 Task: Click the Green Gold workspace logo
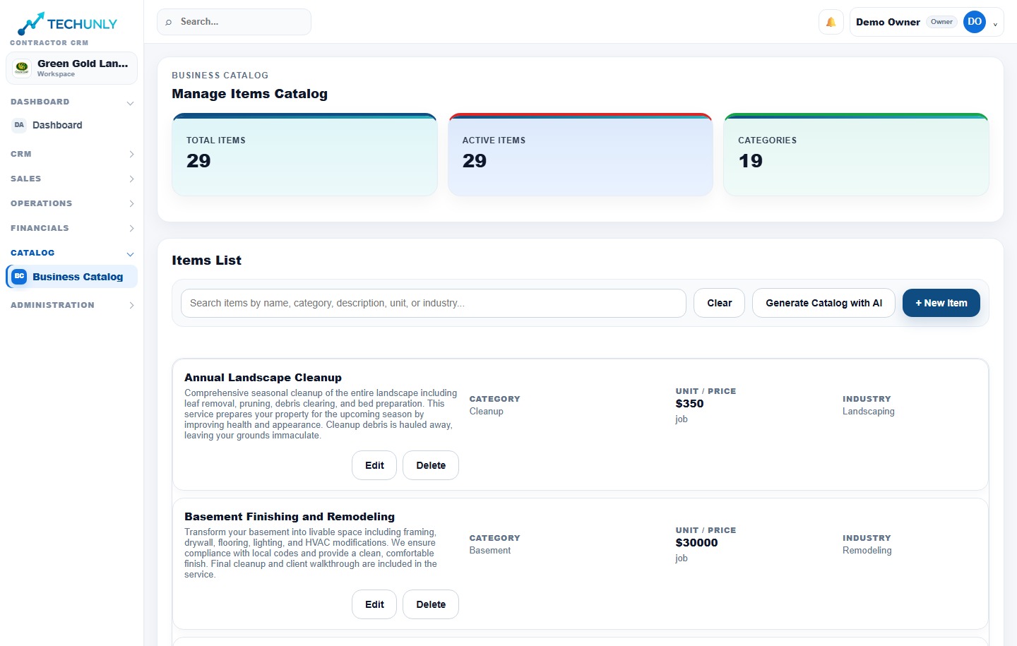click(x=22, y=68)
